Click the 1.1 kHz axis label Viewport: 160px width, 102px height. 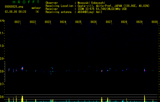(2, 33)
